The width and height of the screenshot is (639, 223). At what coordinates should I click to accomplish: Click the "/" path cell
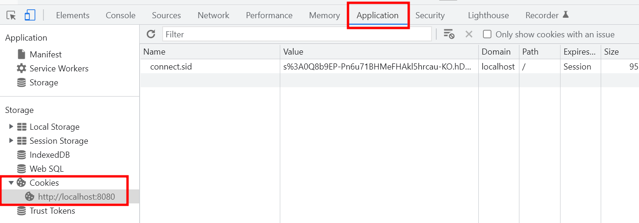(540, 67)
